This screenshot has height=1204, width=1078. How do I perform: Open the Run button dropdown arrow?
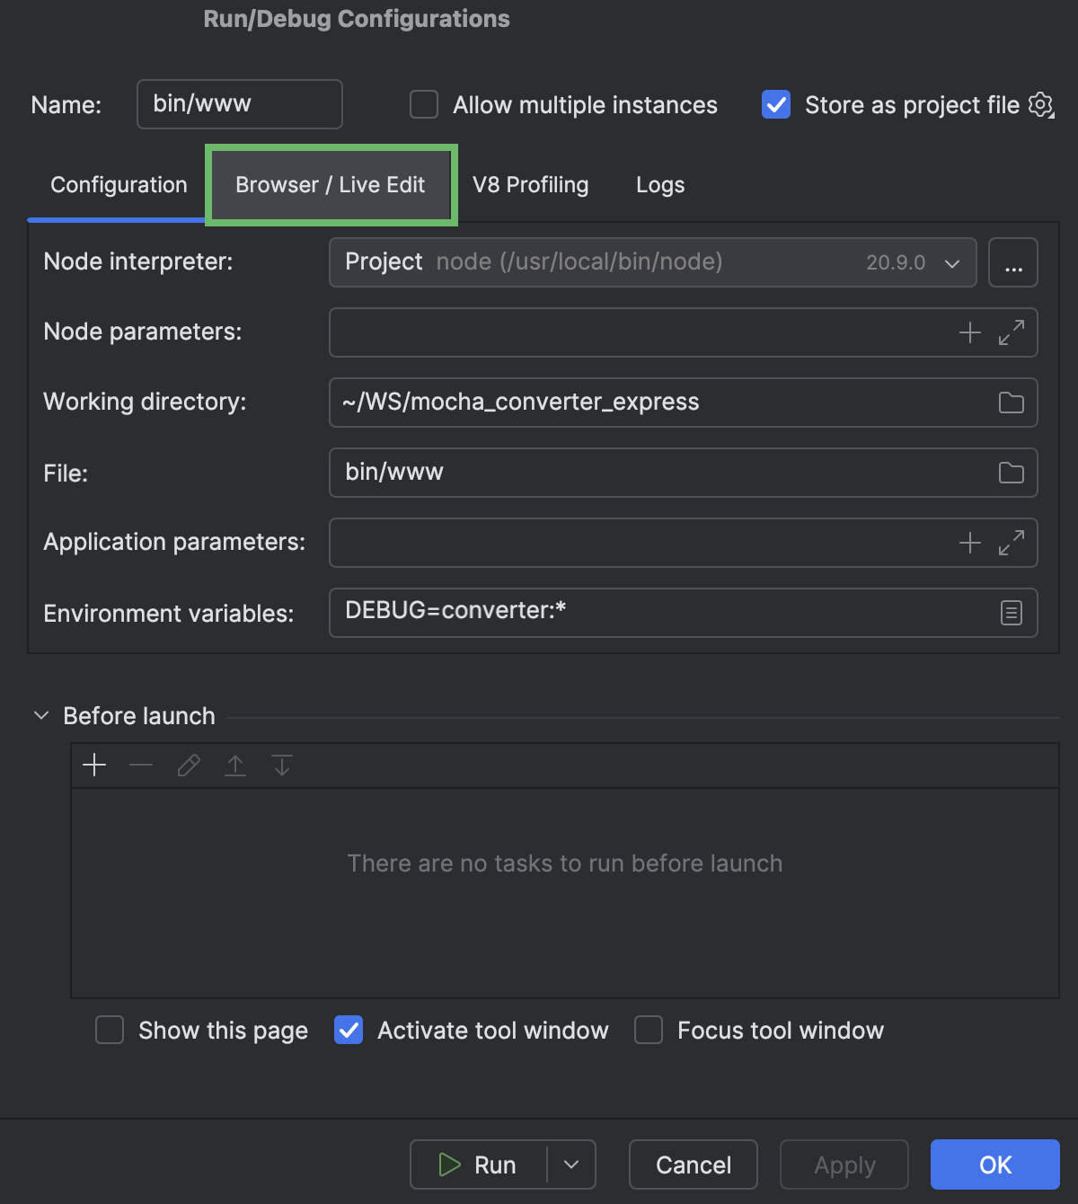[x=570, y=1164]
